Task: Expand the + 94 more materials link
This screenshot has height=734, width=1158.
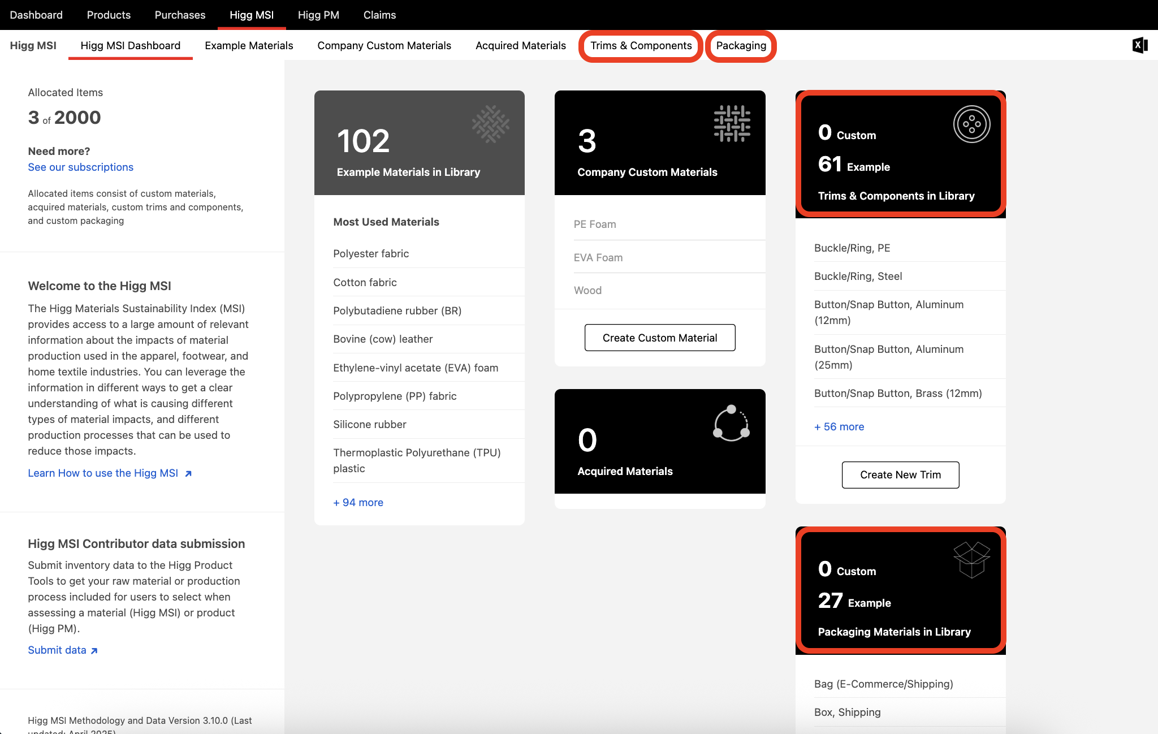Action: pyautogui.click(x=358, y=503)
